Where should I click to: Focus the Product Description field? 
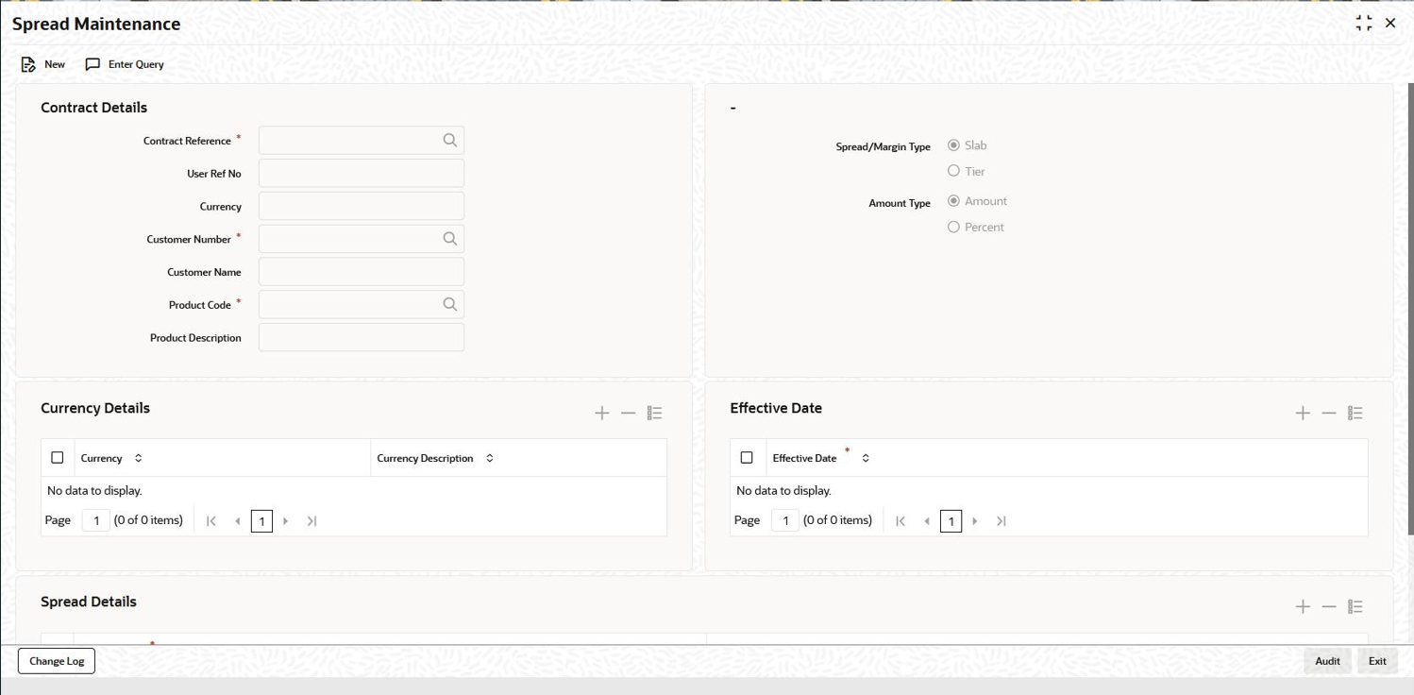point(362,337)
